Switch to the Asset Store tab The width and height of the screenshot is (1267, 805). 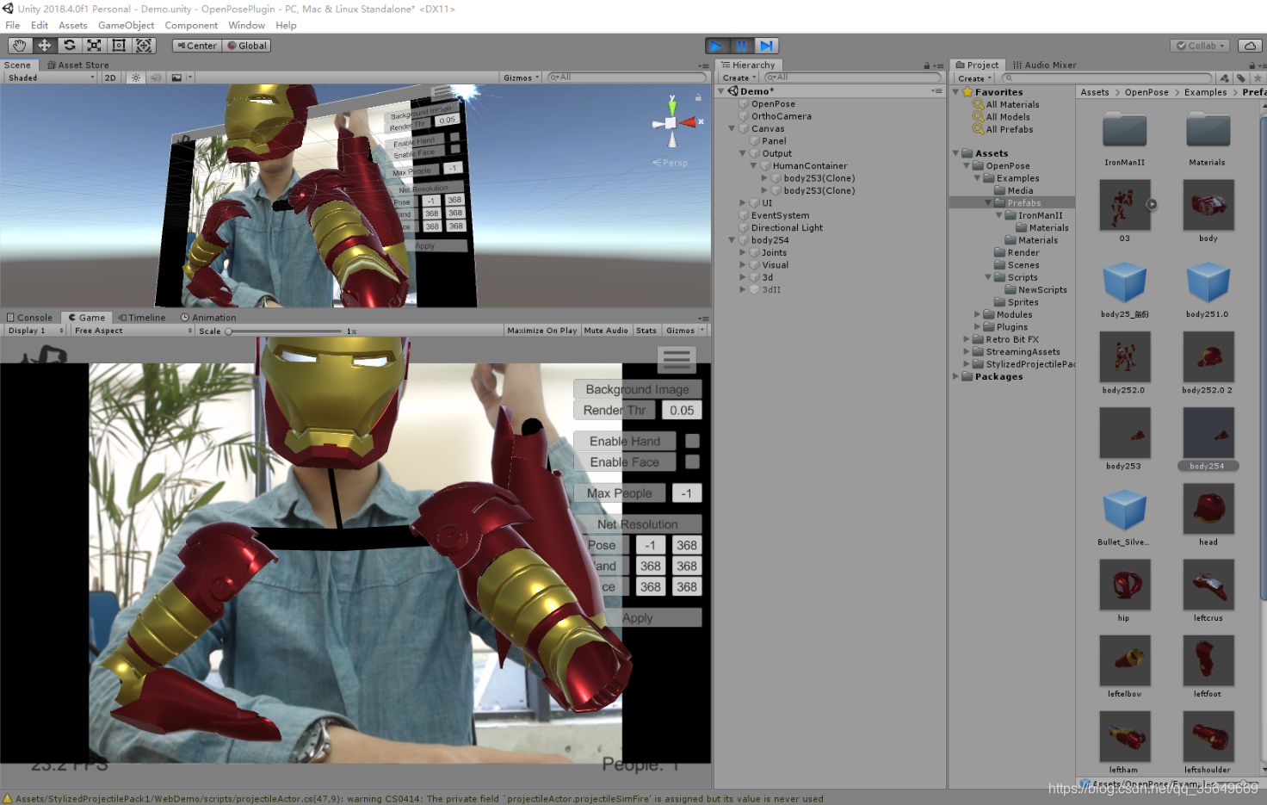tap(78, 65)
